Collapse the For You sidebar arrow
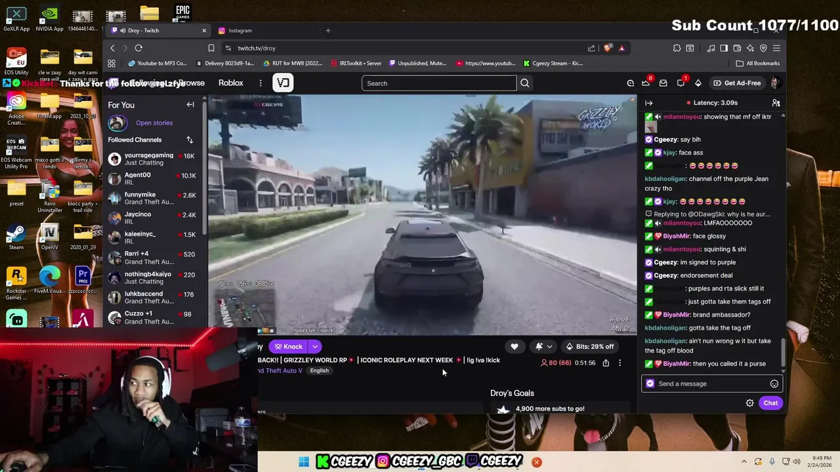 pos(190,105)
